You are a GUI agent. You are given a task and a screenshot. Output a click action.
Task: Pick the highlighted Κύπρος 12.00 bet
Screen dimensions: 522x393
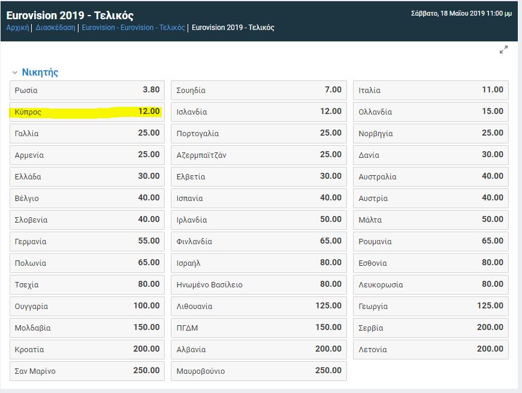point(87,112)
